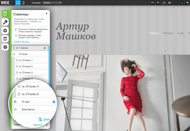
Task: Switch to desktop editor view
Action: tap(18, 3)
